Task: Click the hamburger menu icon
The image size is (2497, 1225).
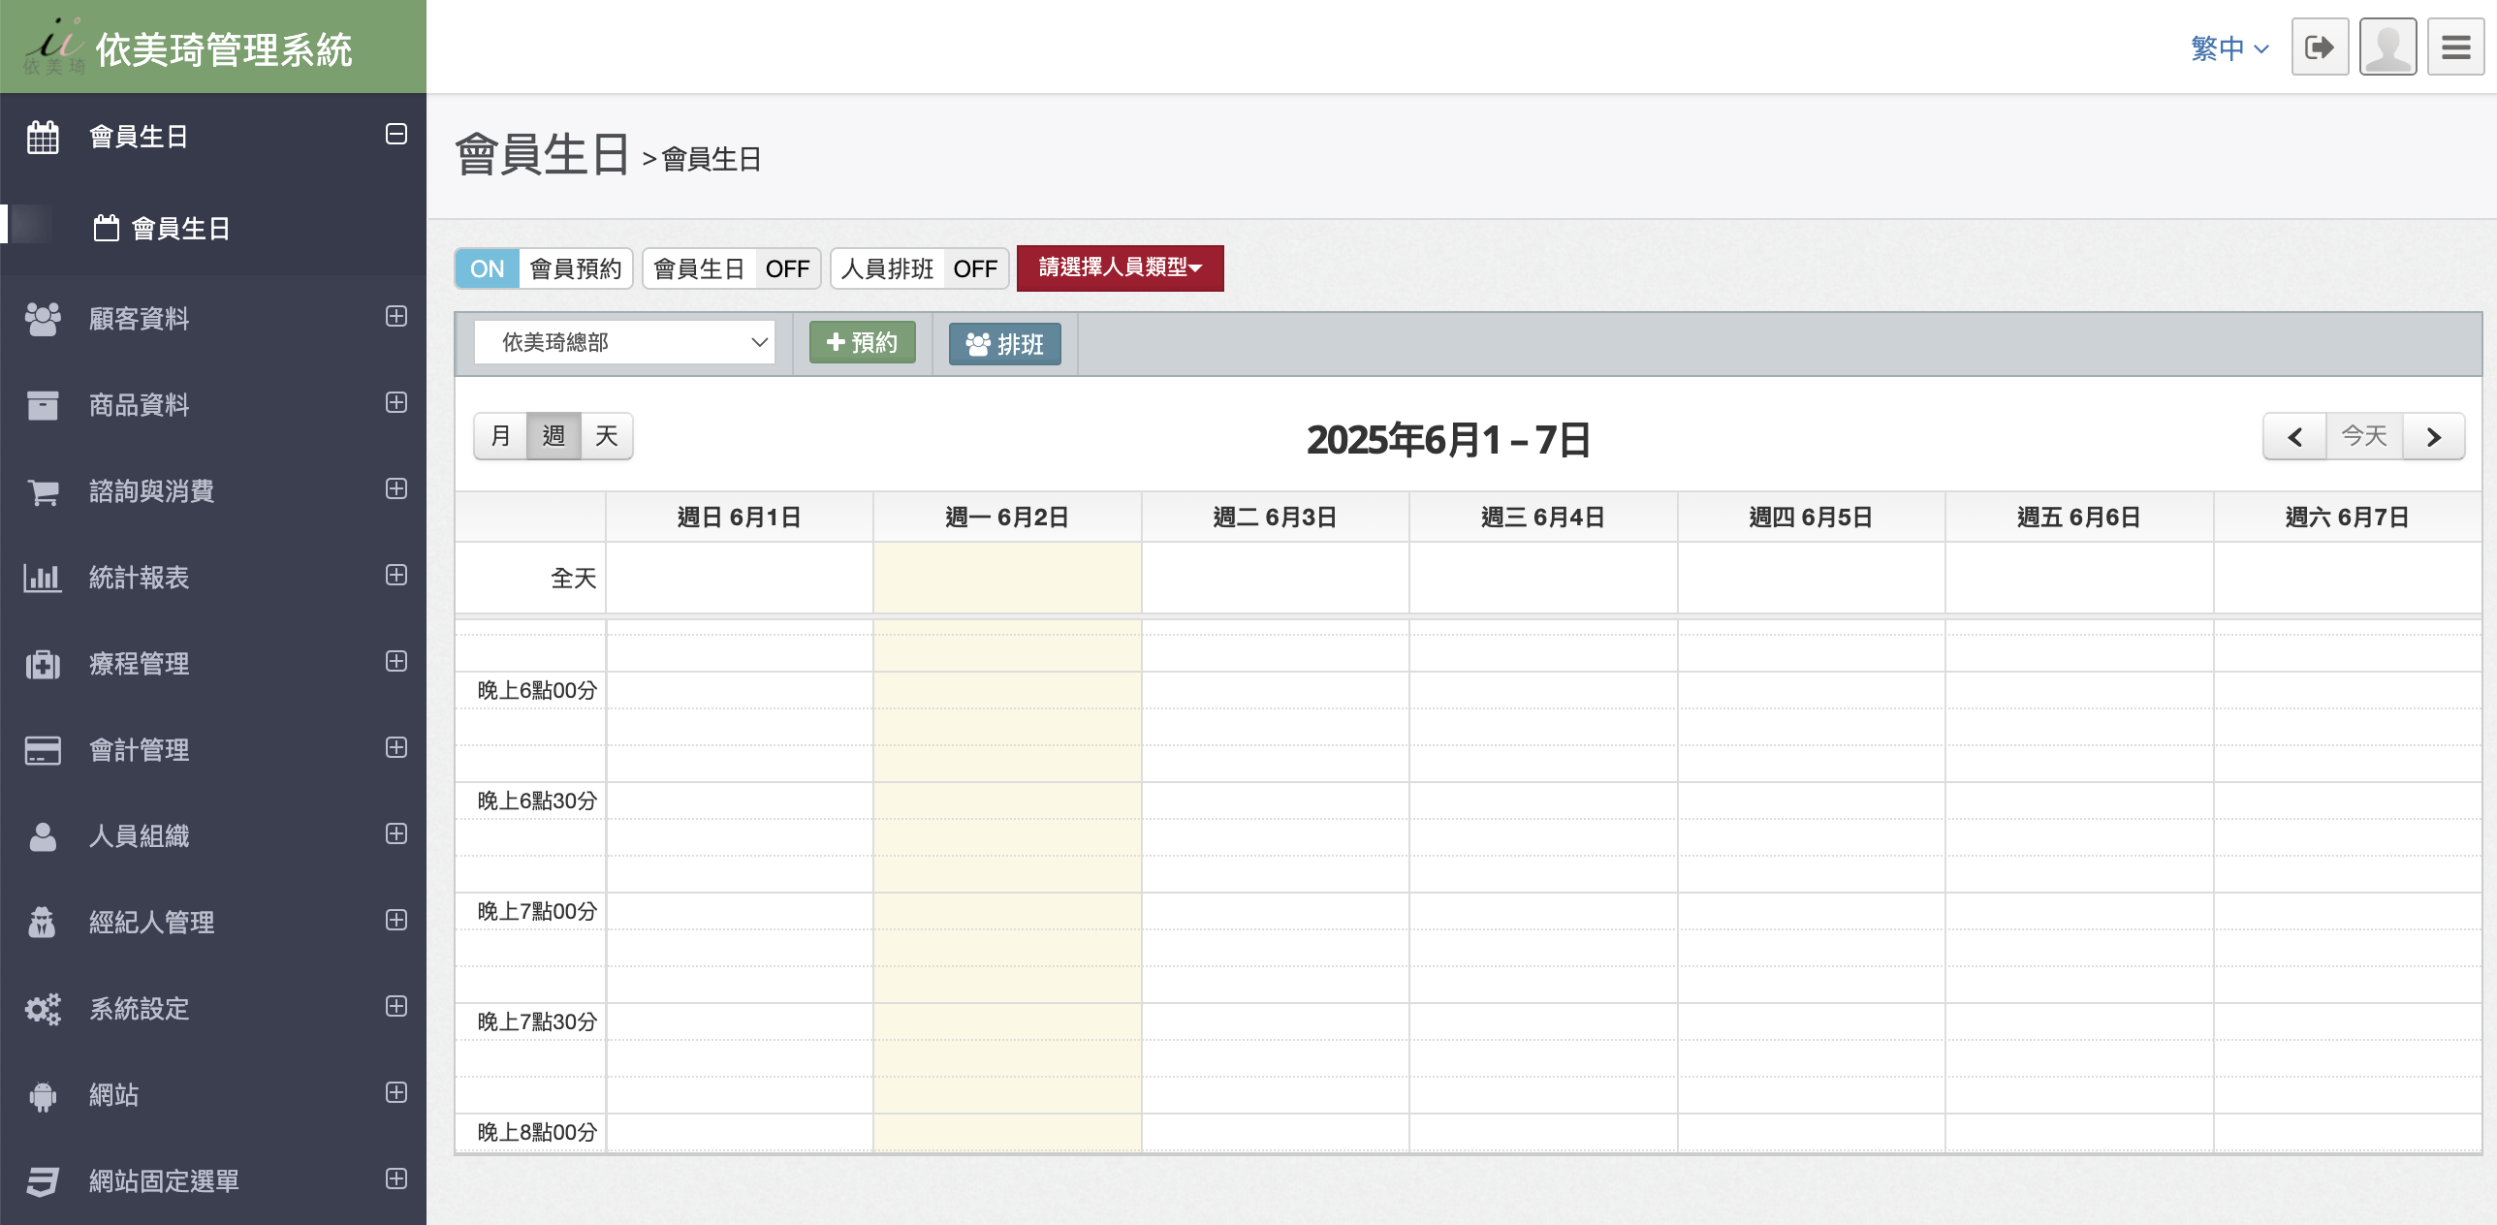Action: [2455, 47]
